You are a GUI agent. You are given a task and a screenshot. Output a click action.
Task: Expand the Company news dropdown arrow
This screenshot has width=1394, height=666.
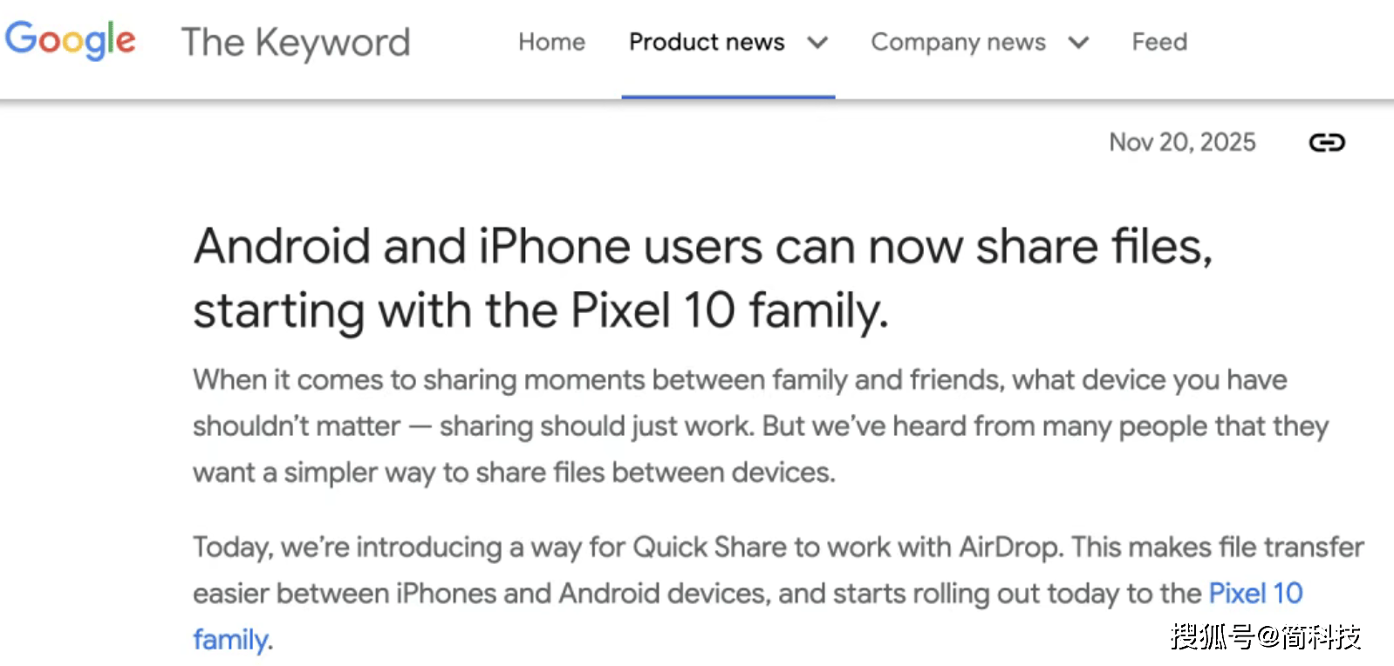pyautogui.click(x=1078, y=42)
